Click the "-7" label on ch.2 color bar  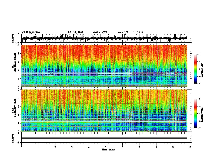coord(199,128)
